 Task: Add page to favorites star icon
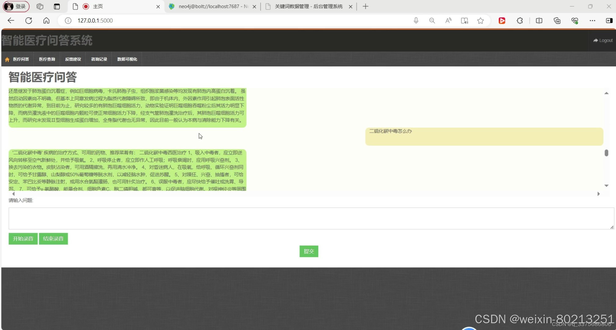point(480,20)
